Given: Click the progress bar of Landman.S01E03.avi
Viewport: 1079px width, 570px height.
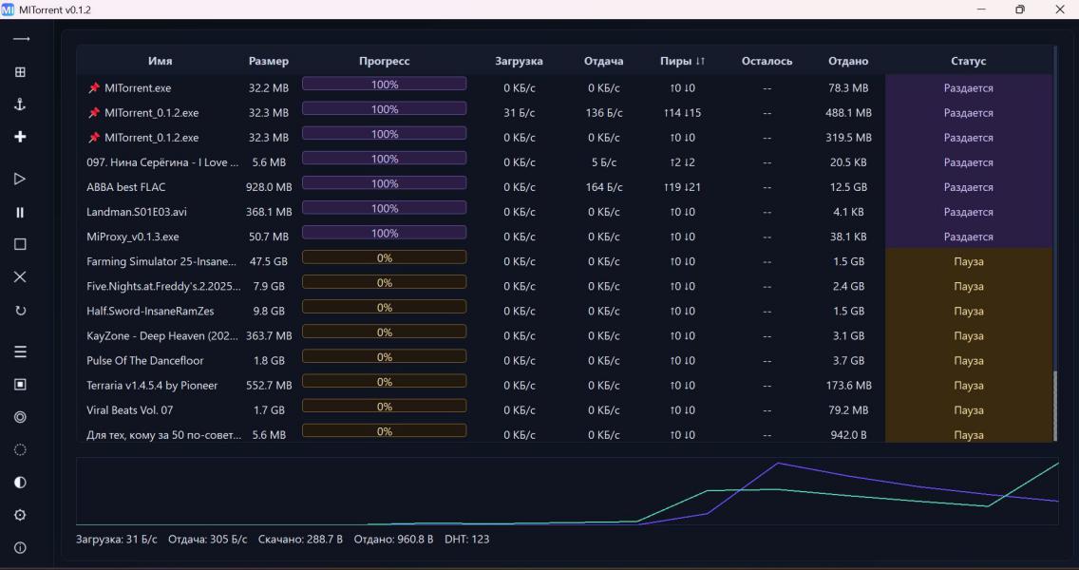Looking at the screenshot, I should click(x=384, y=208).
